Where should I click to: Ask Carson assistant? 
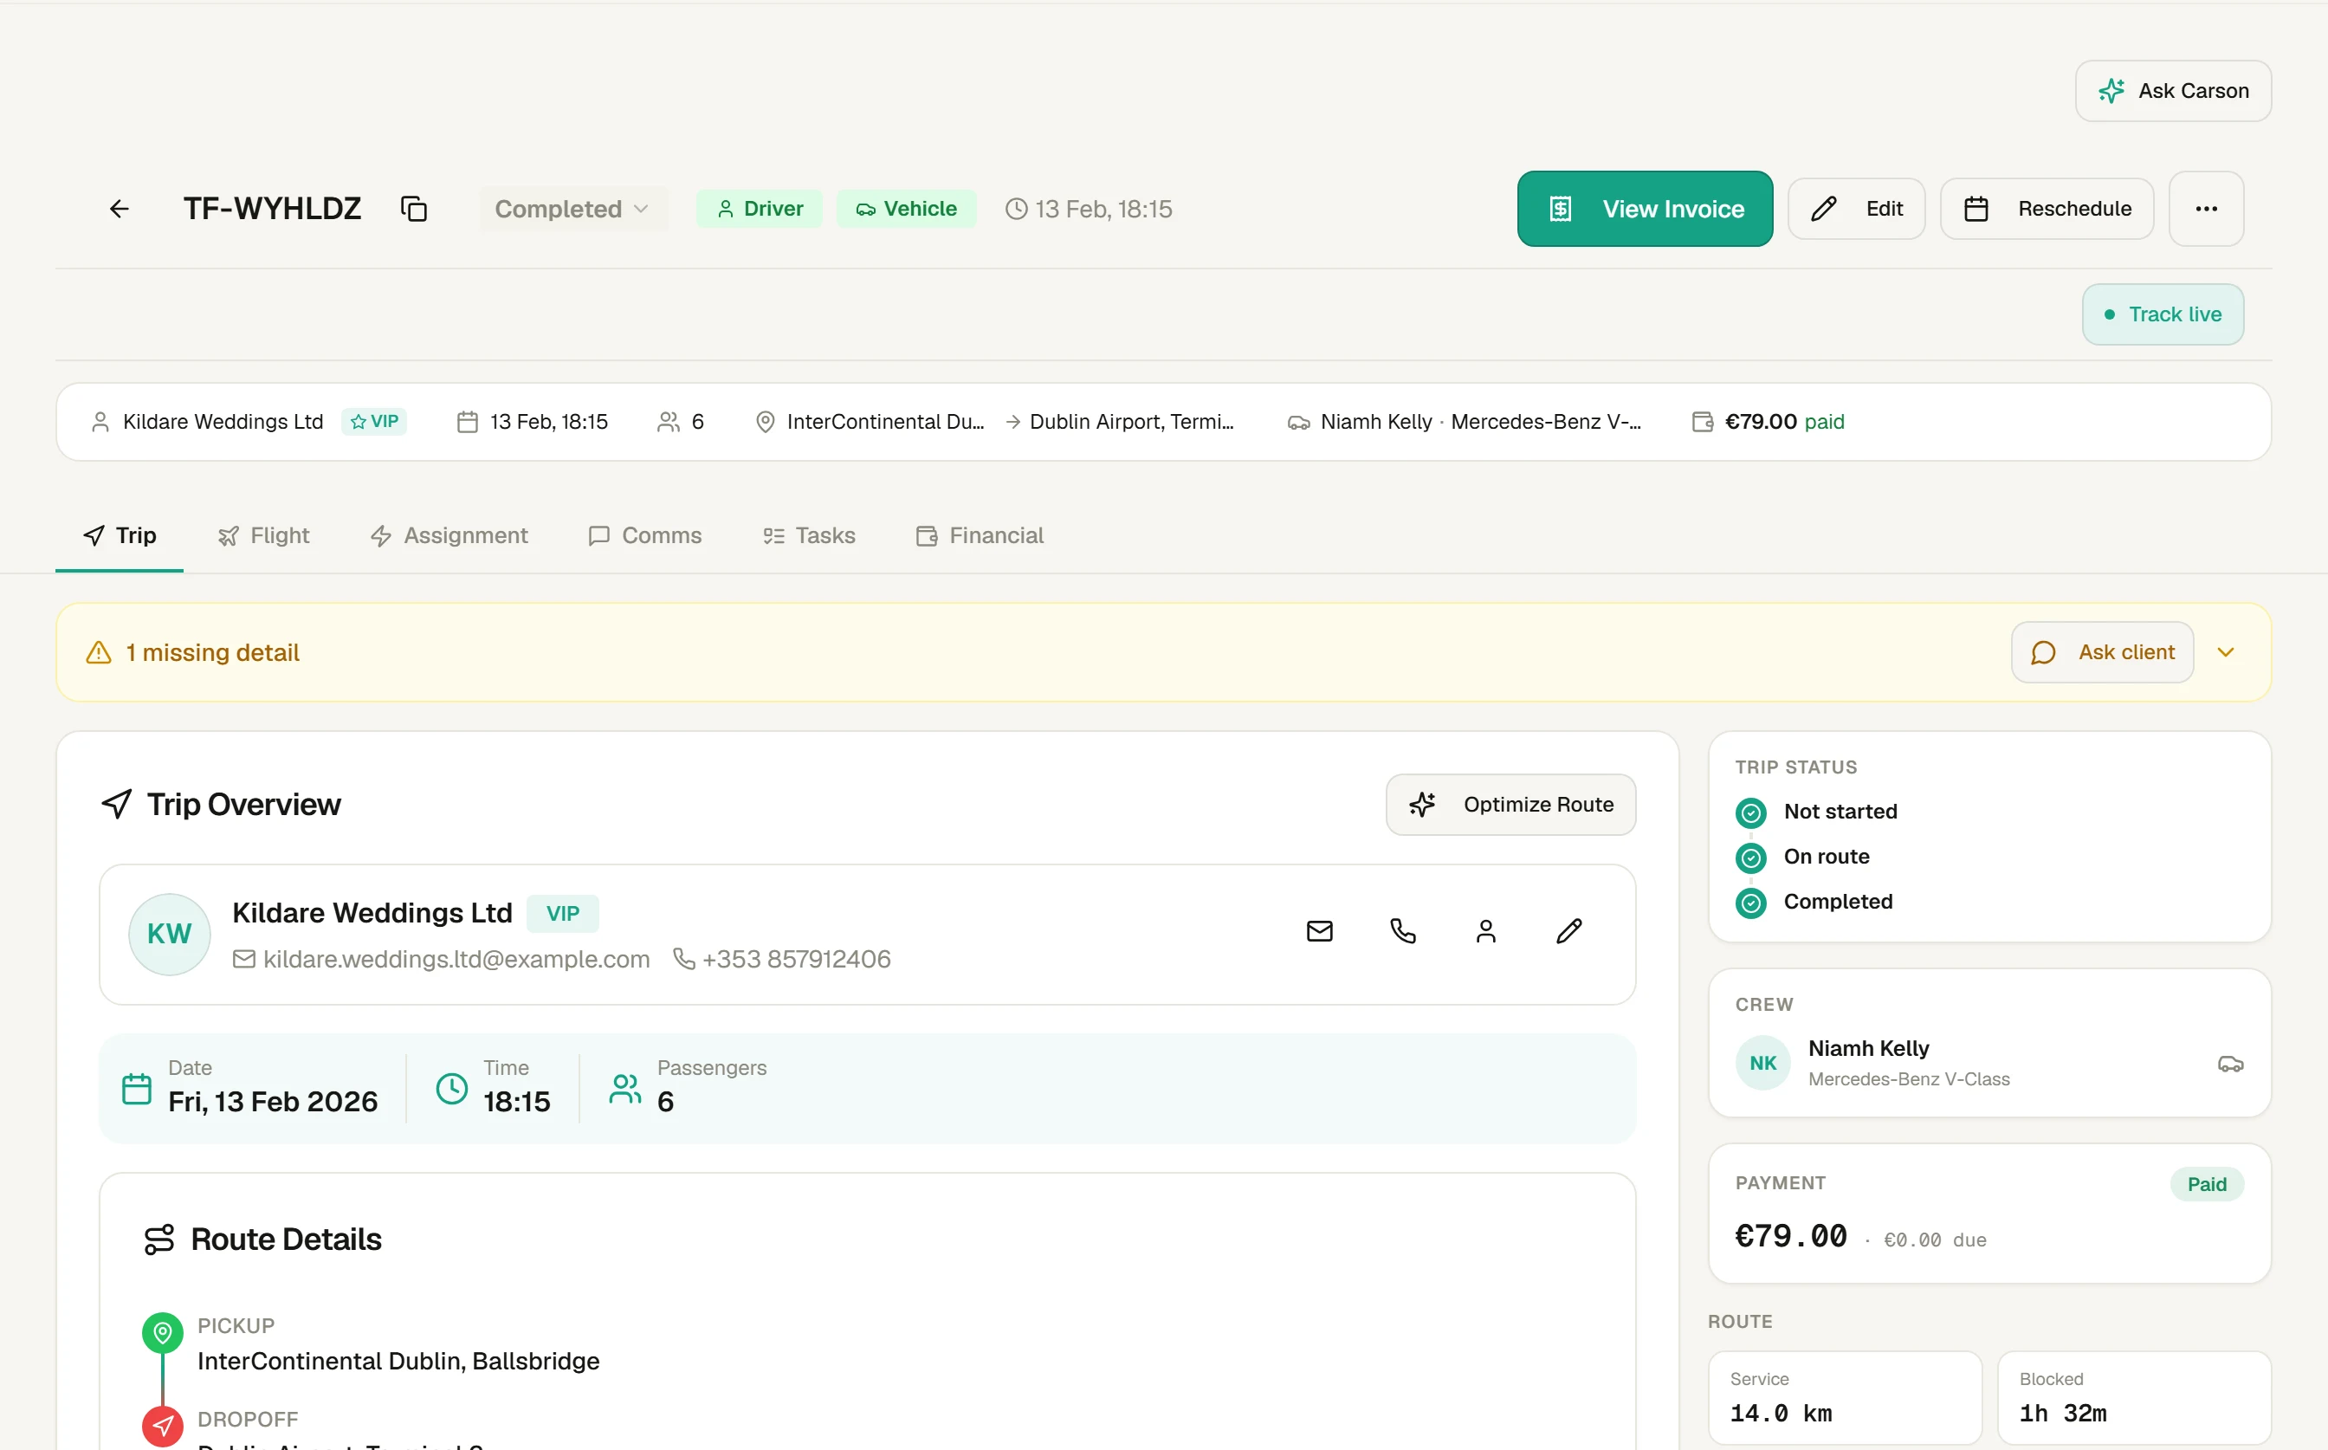coord(2173,91)
